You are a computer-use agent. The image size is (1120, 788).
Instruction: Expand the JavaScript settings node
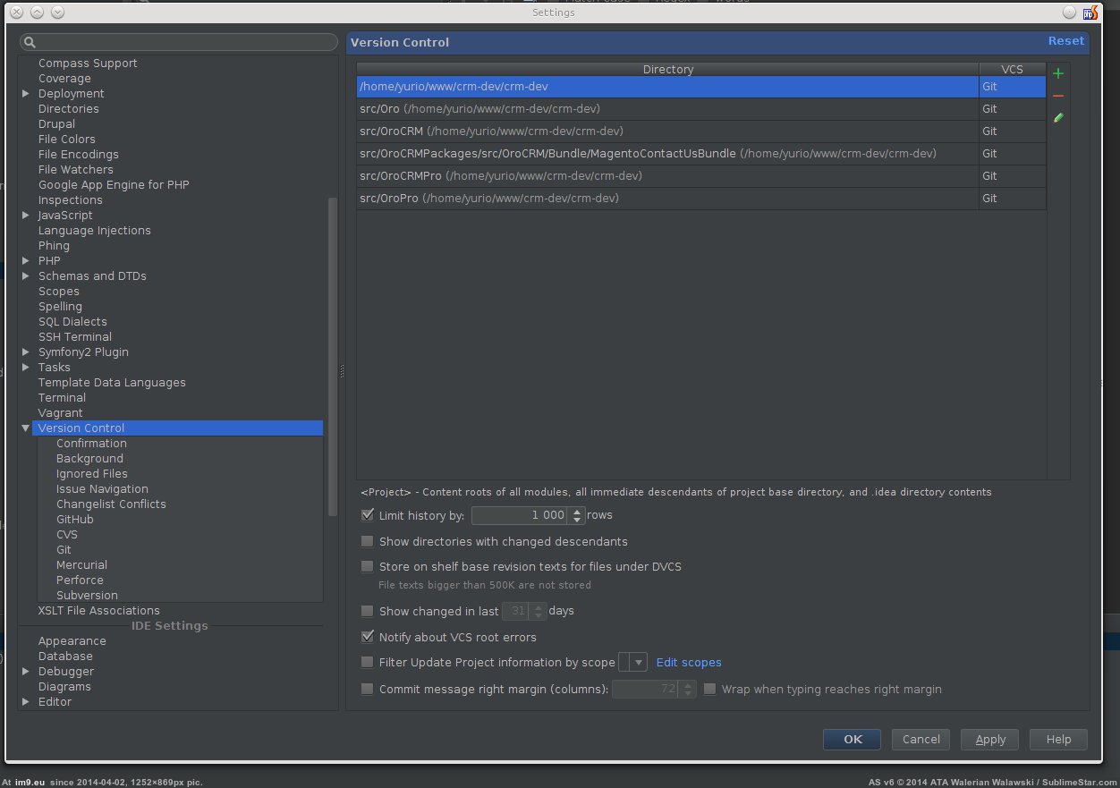coord(26,216)
